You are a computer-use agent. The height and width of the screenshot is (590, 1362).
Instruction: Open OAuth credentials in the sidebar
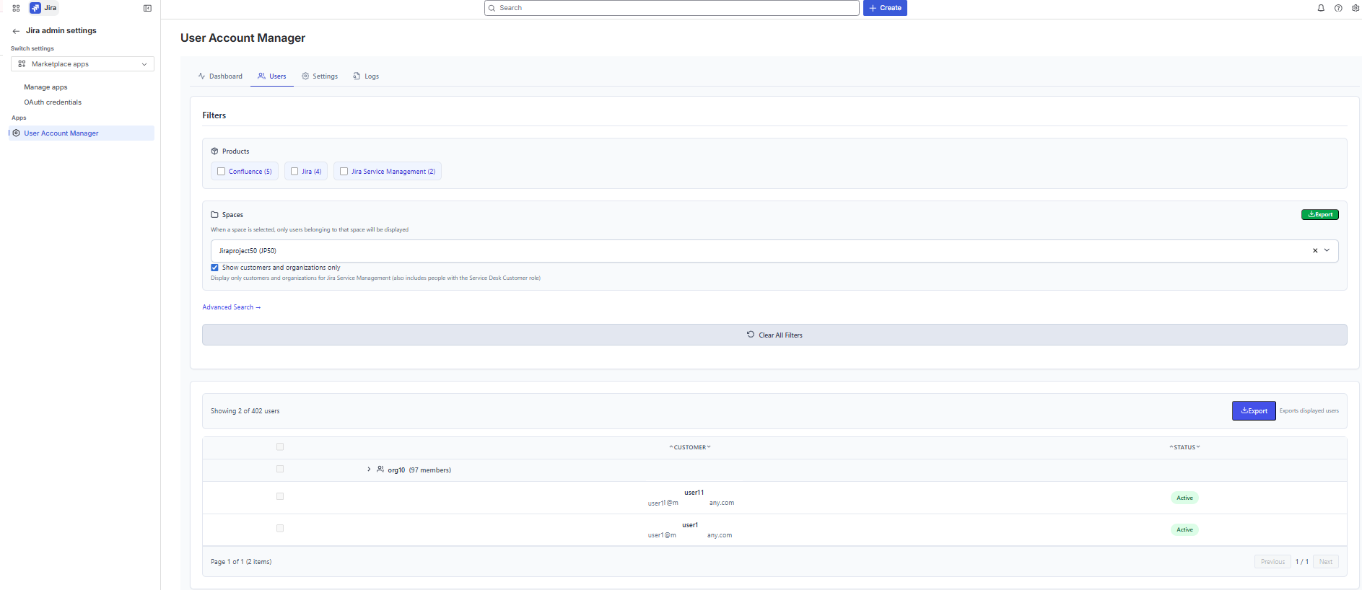pos(53,102)
